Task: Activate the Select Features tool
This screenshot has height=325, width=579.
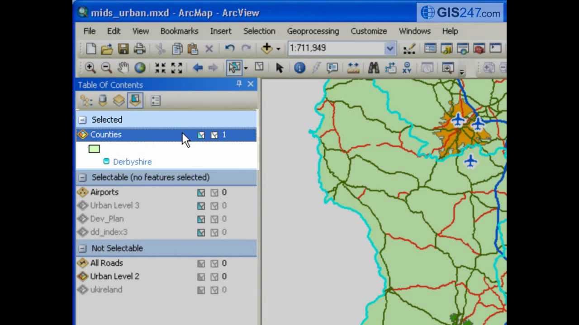Action: pyautogui.click(x=234, y=68)
